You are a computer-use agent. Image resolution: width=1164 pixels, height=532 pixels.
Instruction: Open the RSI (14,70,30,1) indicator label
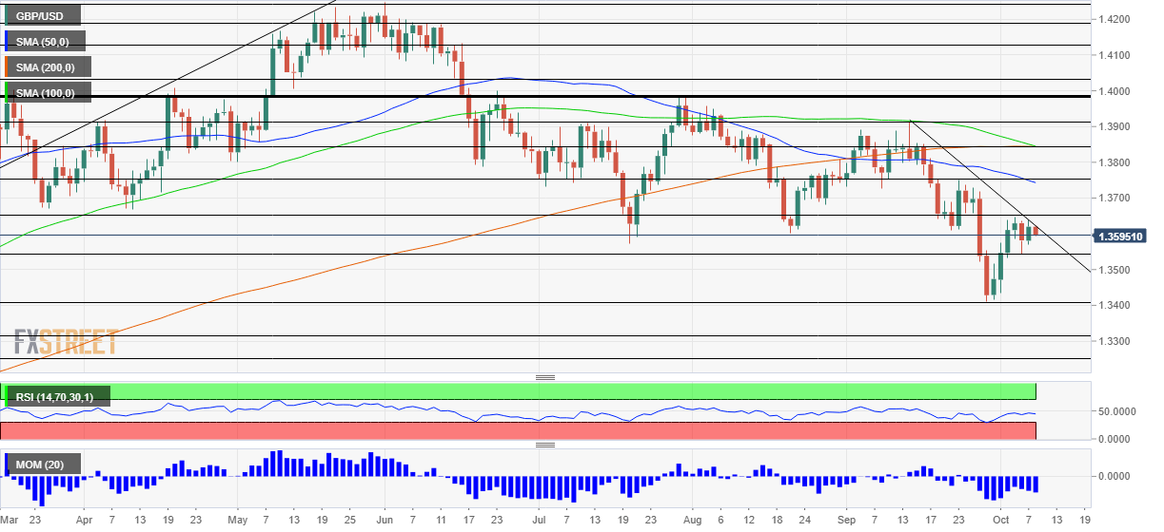(57, 396)
